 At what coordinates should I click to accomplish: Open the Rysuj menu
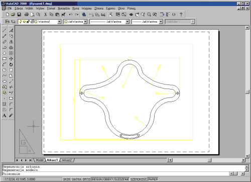76,9
